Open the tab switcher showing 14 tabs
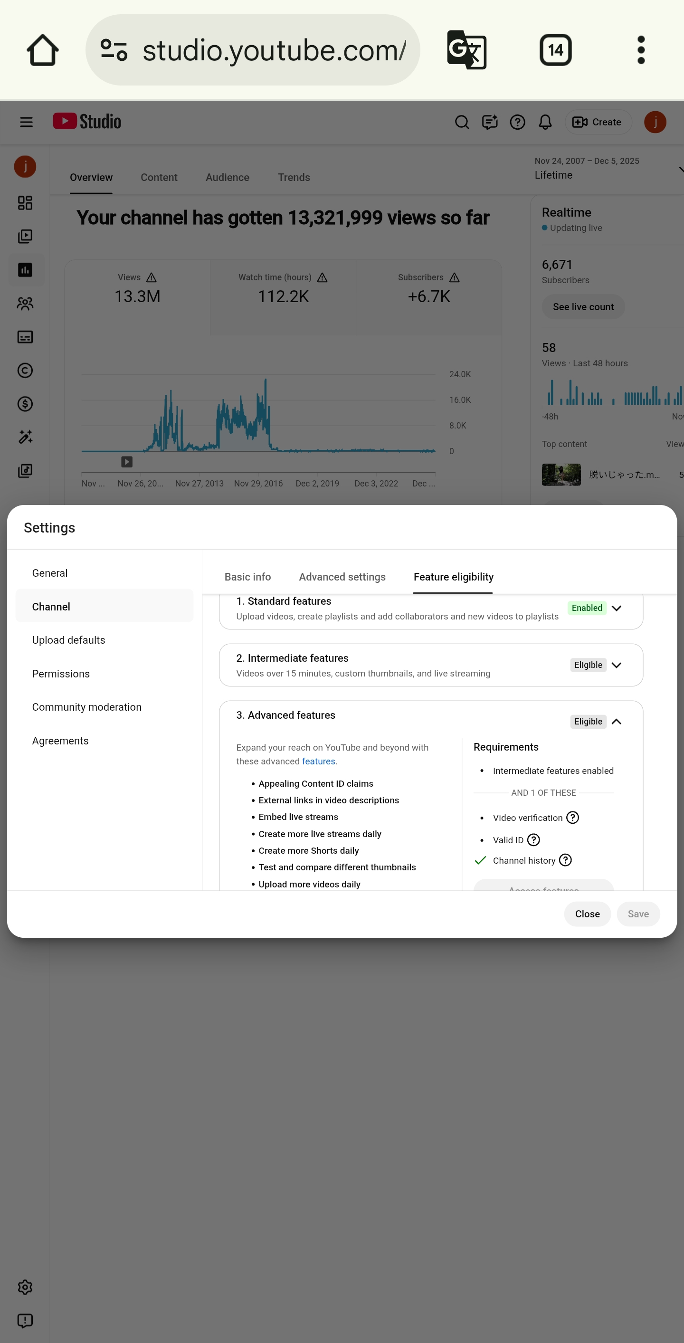The image size is (684, 1343). [x=555, y=50]
